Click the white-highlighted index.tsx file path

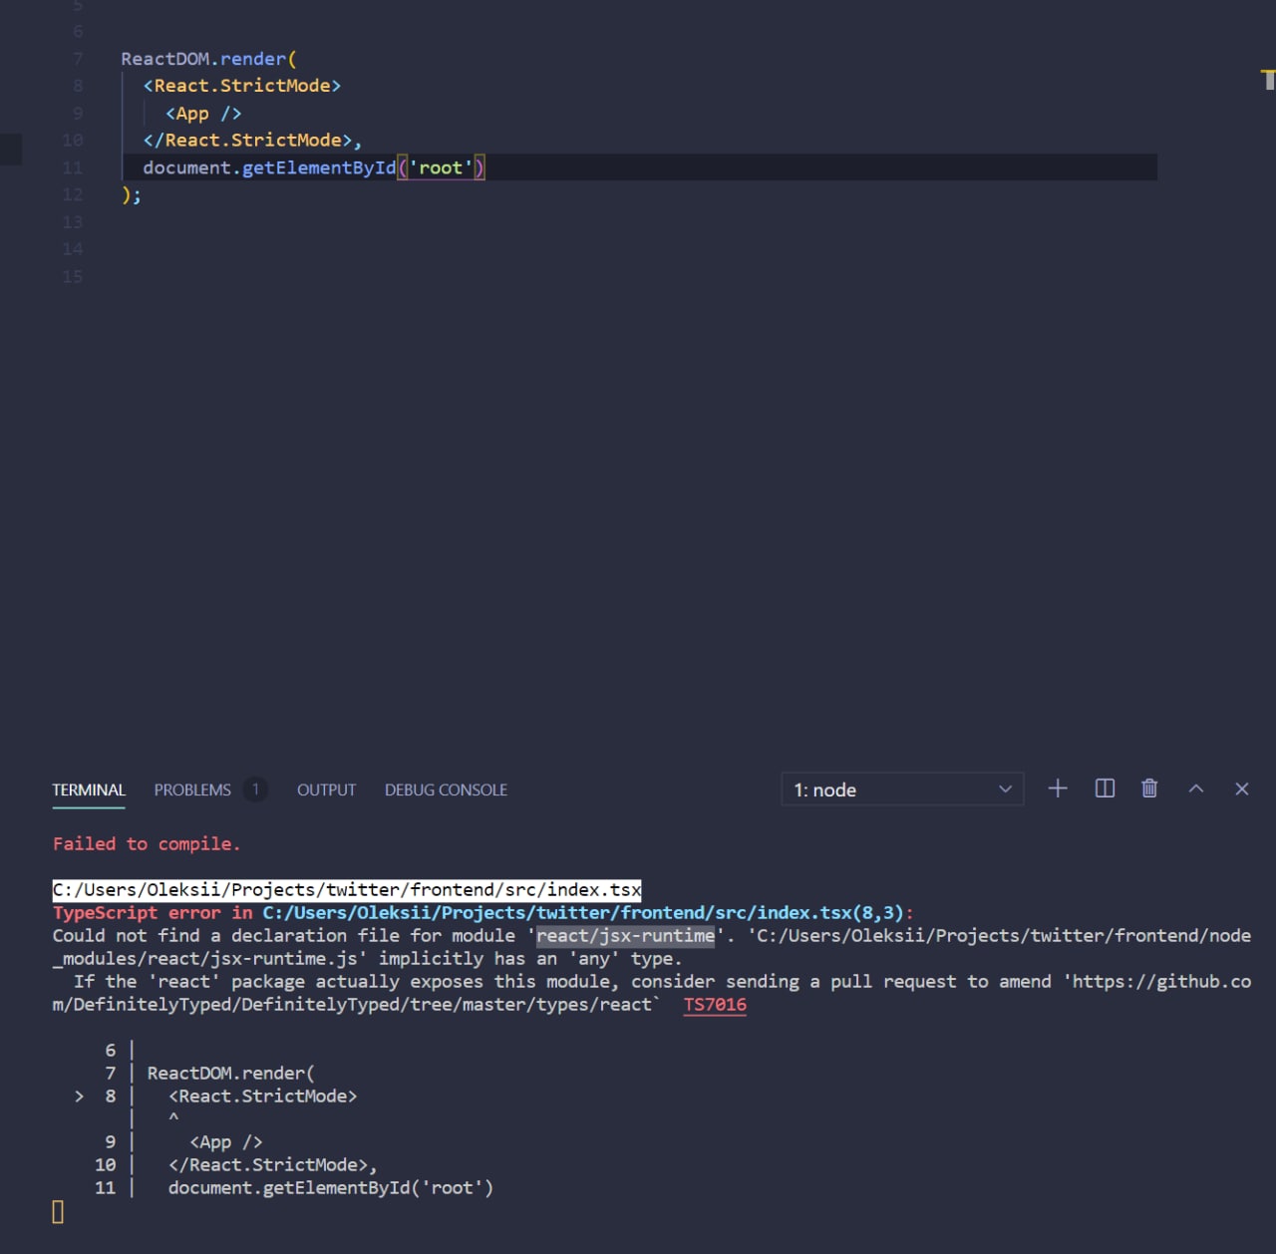(347, 889)
